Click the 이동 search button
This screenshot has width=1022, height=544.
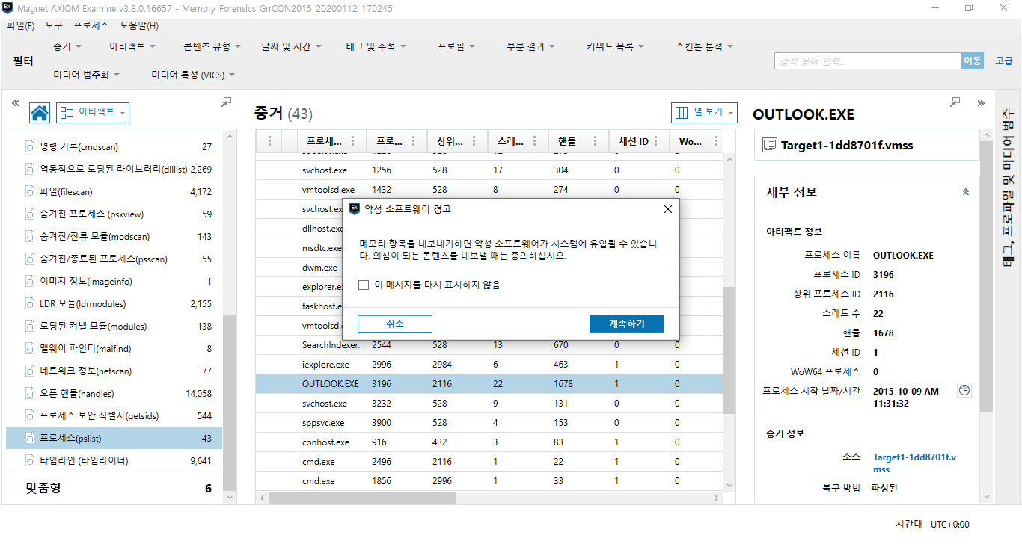(x=972, y=61)
